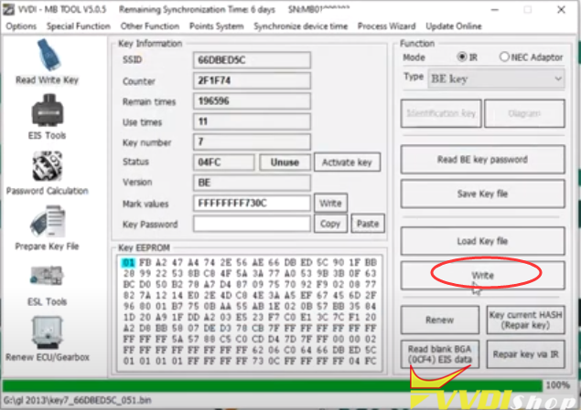Select IR mode radio button
Screen dimensions: 581x410
coord(462,58)
